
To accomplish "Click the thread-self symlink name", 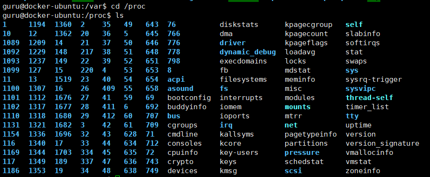I will tap(369, 98).
